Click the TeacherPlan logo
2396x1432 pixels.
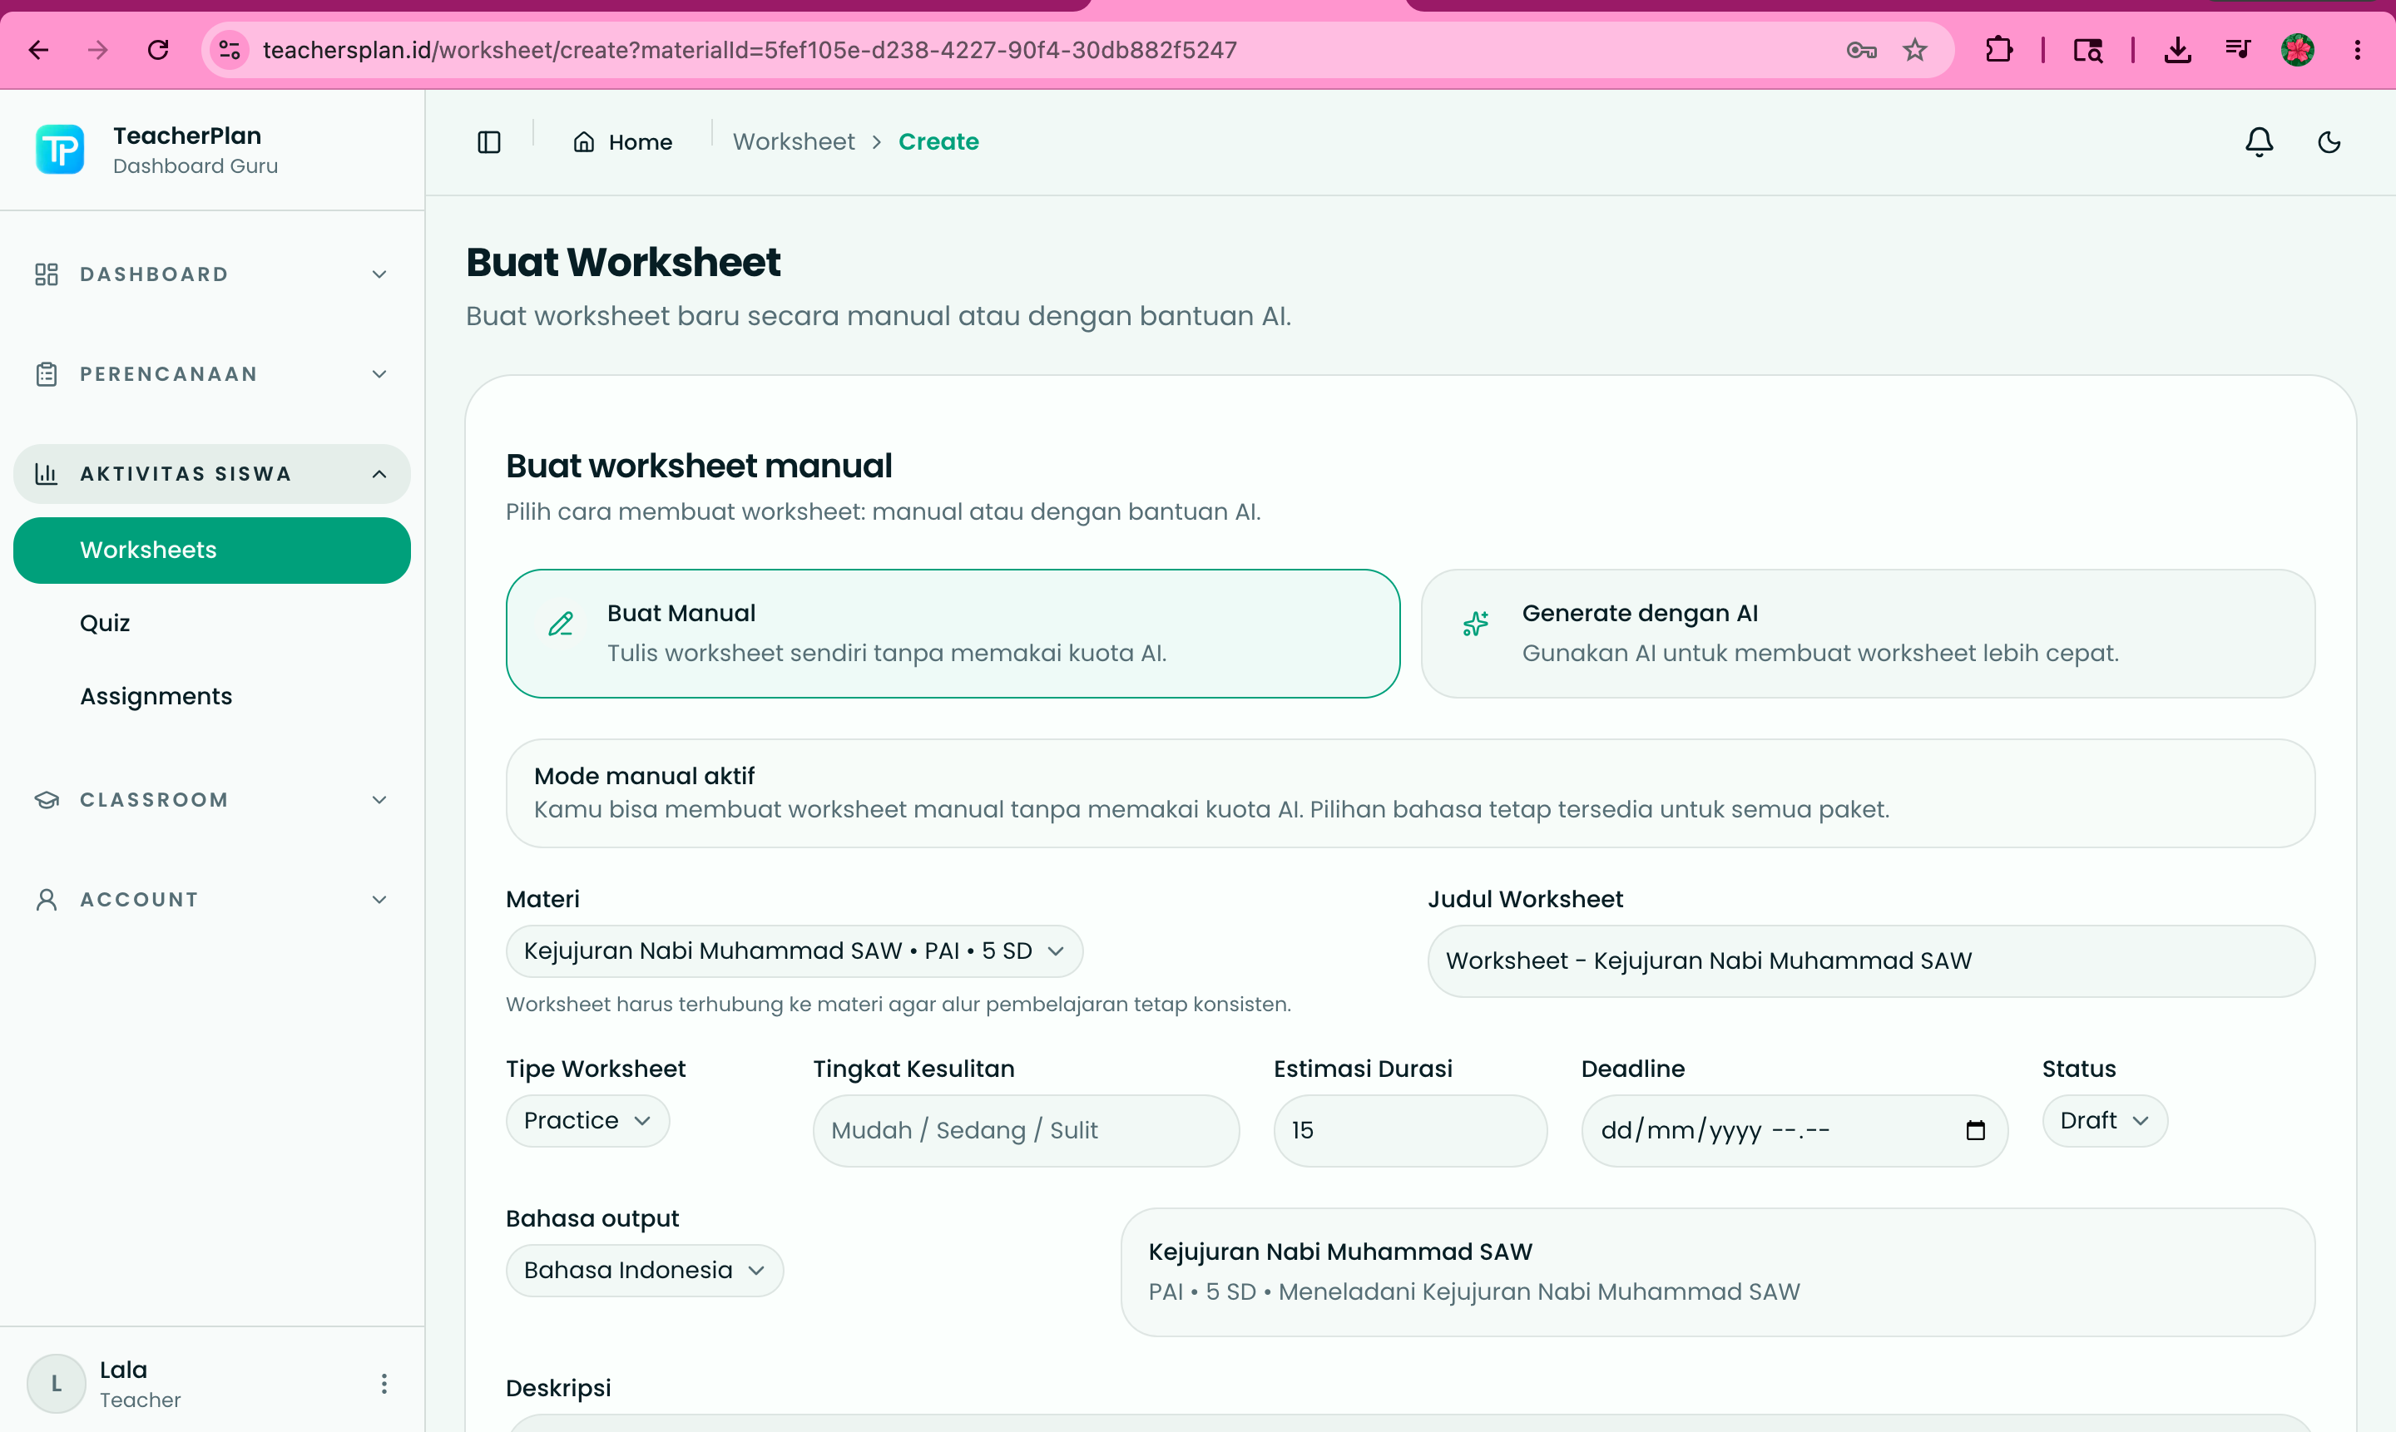[60, 150]
